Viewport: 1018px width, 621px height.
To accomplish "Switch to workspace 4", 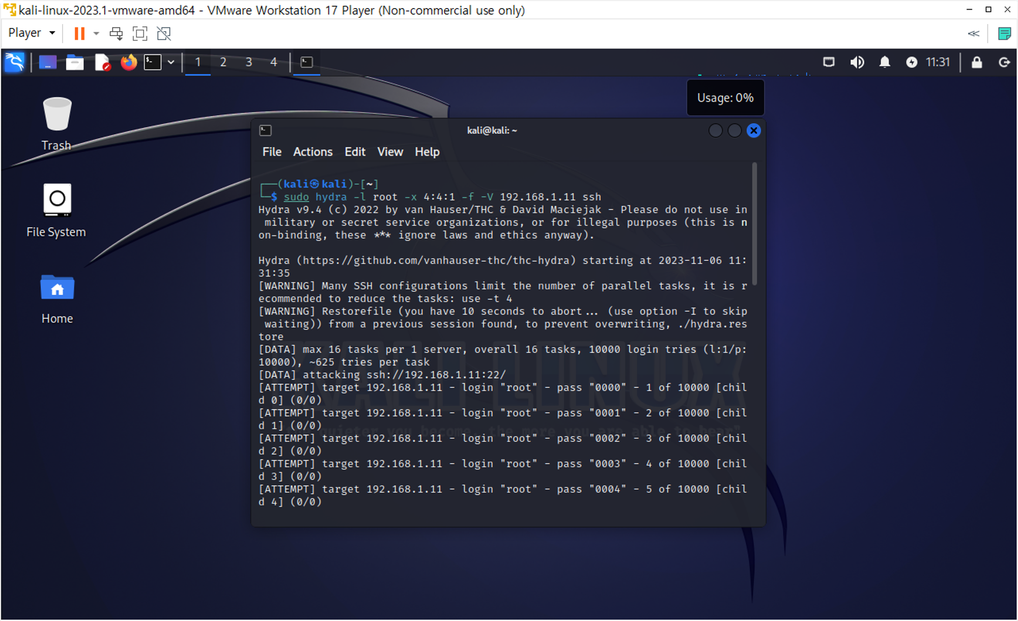I will click(x=274, y=62).
